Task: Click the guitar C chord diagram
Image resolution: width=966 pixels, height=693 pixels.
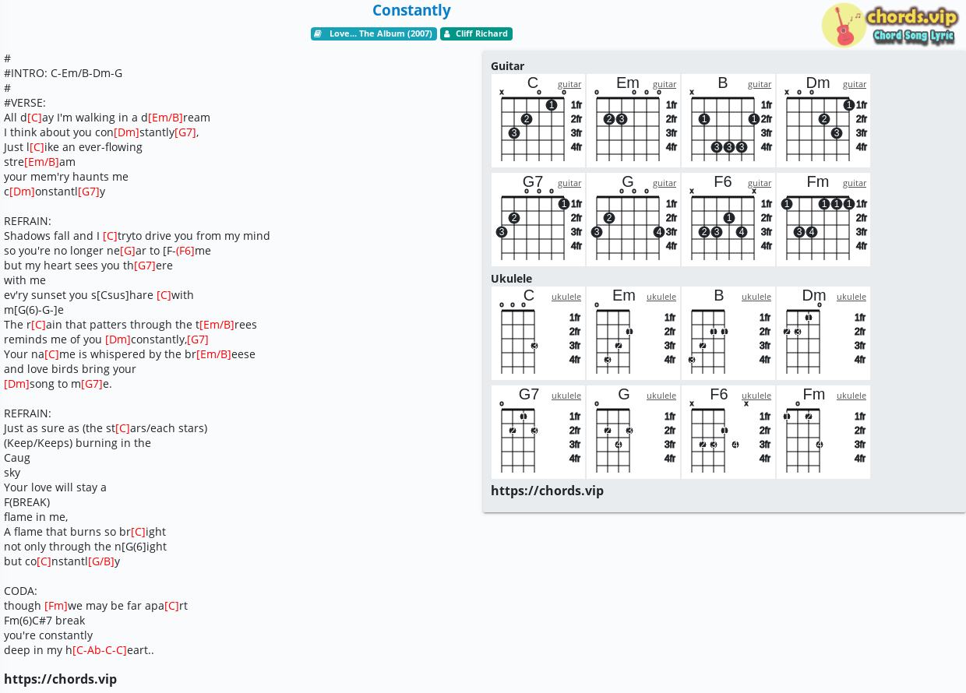Action: (538, 121)
